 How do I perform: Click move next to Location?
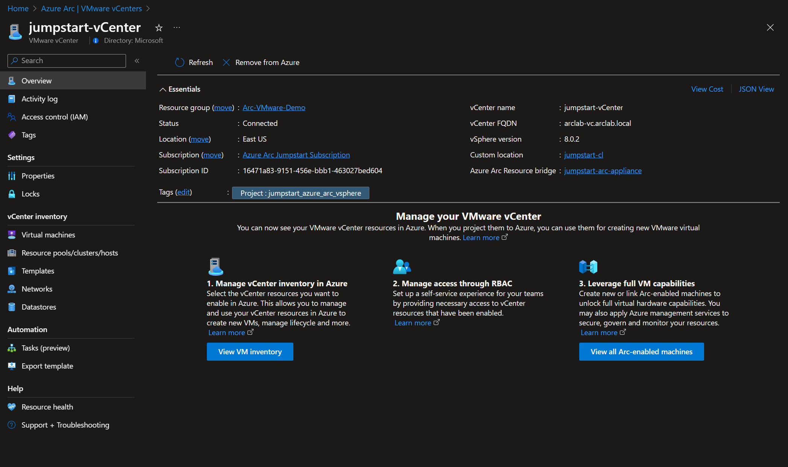(x=199, y=139)
